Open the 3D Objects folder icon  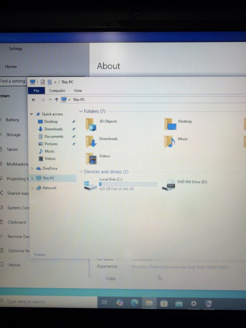(x=91, y=125)
